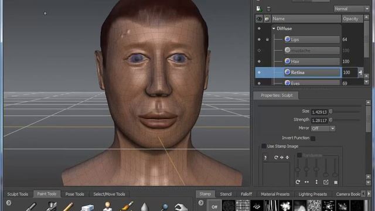Open the Mirror Off dropdown

click(x=323, y=128)
